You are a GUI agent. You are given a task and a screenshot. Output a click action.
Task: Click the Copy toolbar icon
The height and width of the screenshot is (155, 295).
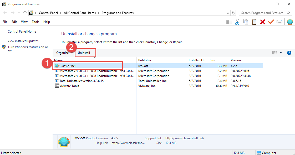pos(246,22)
